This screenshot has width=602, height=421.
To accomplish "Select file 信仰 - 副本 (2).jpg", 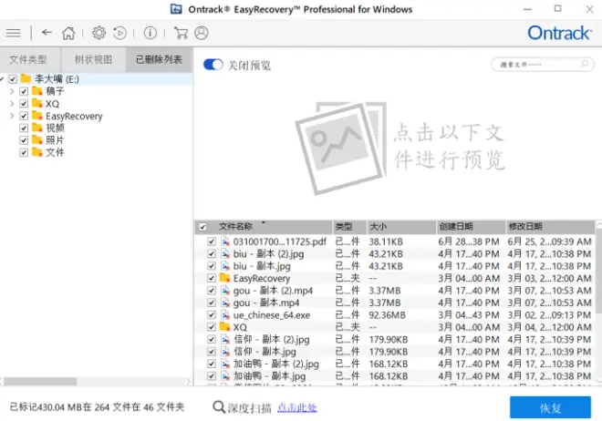I will [272, 339].
